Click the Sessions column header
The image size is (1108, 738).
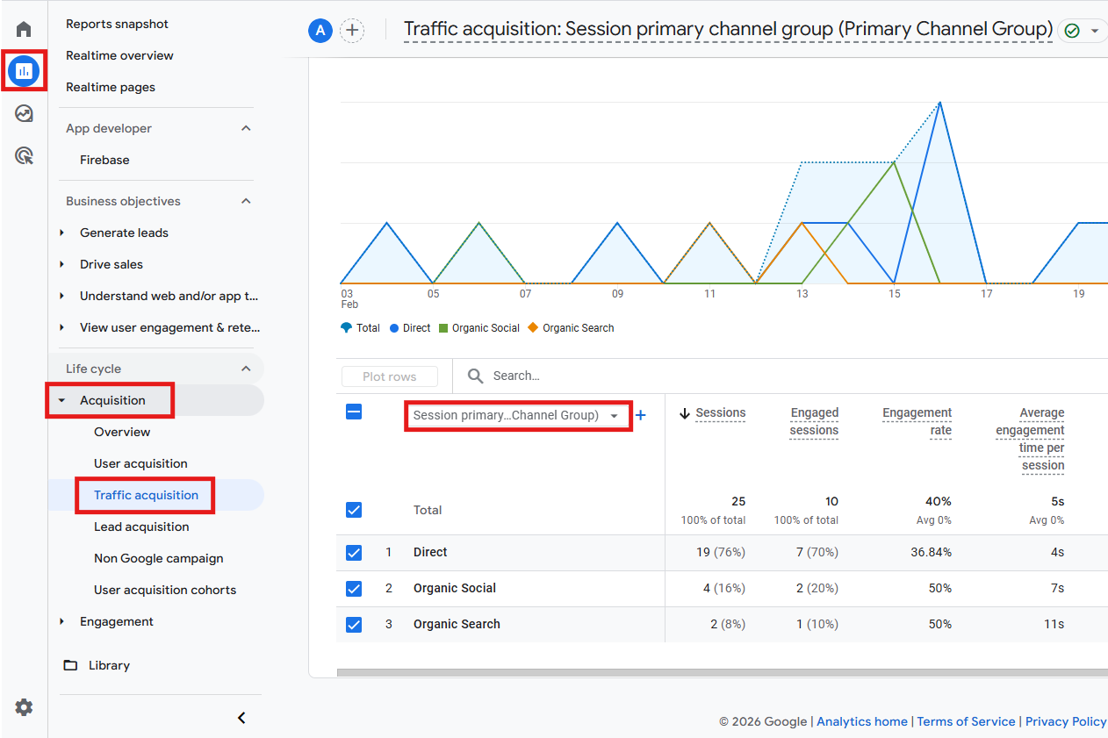[720, 413]
